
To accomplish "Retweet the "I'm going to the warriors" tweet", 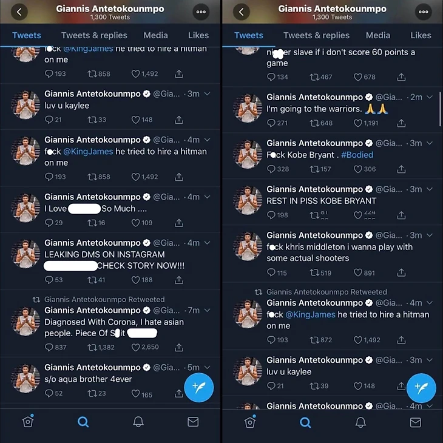I will [314, 123].
